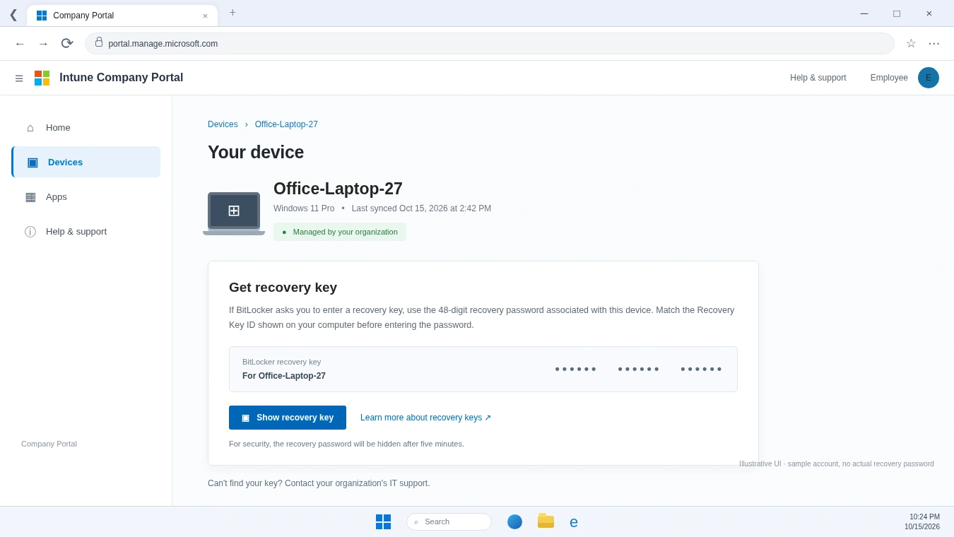Launch the blue globe taskbar app
The width and height of the screenshot is (954, 537).
click(x=514, y=522)
